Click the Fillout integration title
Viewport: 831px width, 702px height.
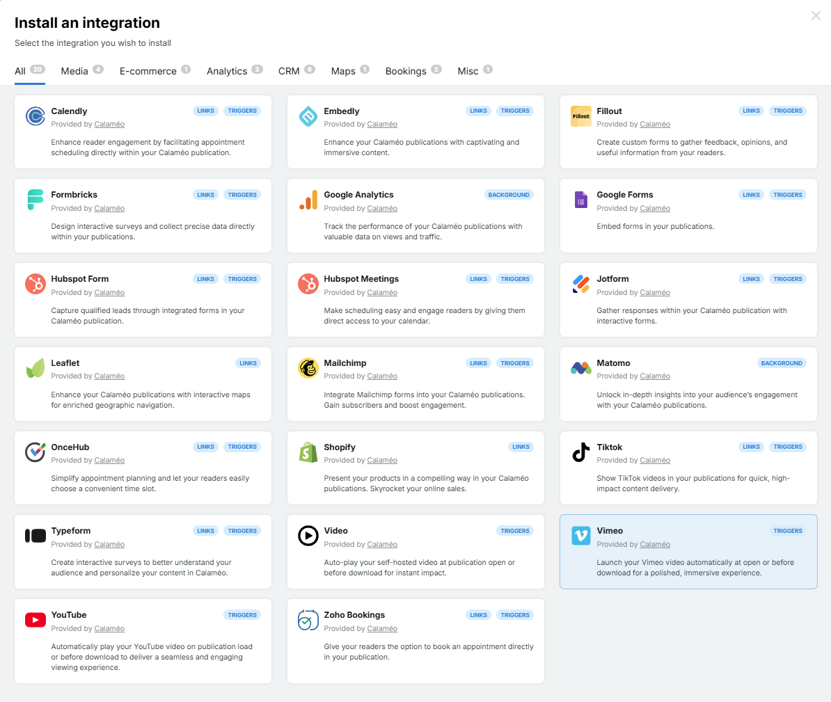tap(609, 111)
